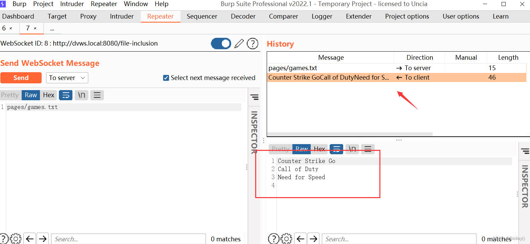Viewport: 530px width, 244px height.
Task: Open the Help menu
Action: pos(161,4)
